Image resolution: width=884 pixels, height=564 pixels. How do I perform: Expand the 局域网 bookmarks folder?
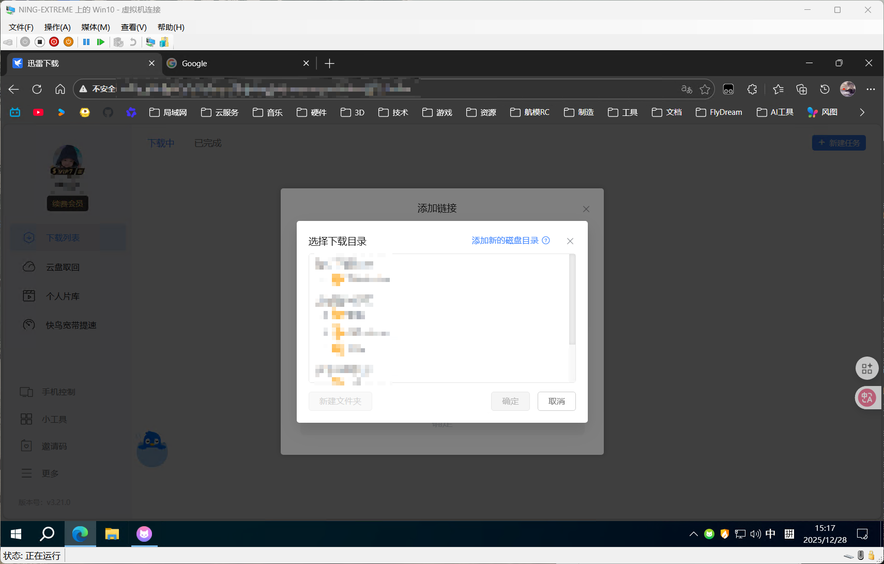(168, 112)
